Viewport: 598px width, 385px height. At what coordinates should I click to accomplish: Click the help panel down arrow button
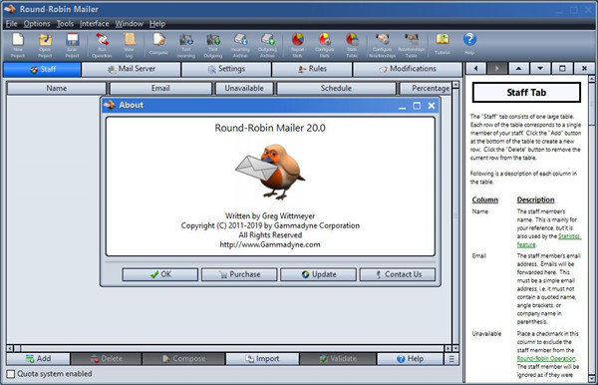540,69
